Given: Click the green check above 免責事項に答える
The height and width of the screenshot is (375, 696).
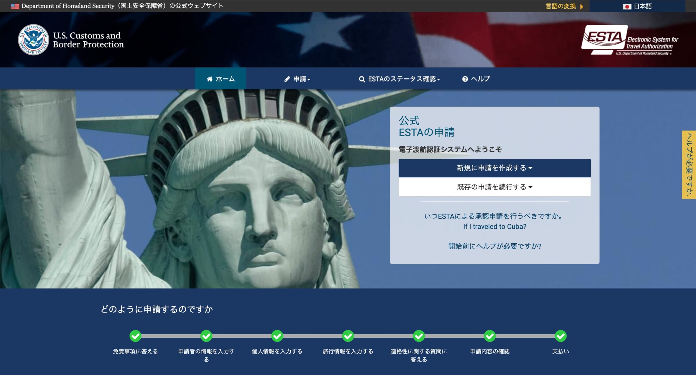Looking at the screenshot, I should [135, 336].
